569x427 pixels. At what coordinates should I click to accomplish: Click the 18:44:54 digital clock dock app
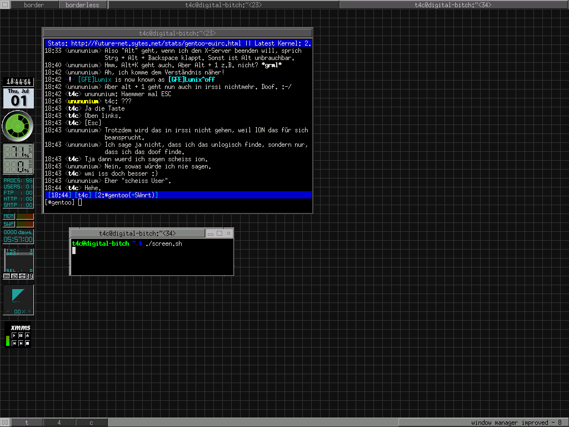tap(18, 82)
